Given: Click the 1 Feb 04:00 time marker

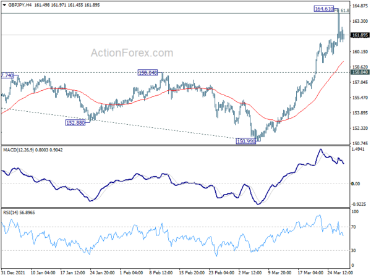Looking at the screenshot, I should 131,272.
